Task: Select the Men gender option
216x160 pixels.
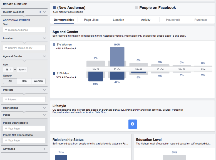Action: [24, 81]
